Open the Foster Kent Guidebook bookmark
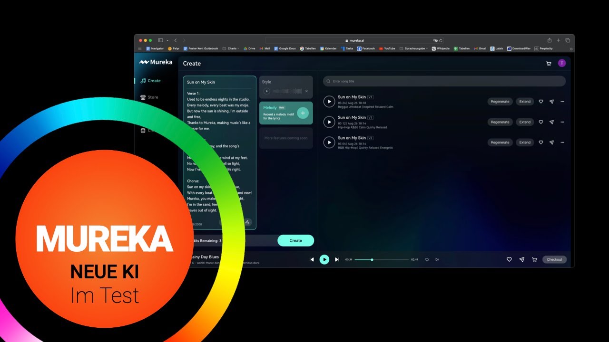Viewport: 609px width, 342px height. pyautogui.click(x=201, y=48)
